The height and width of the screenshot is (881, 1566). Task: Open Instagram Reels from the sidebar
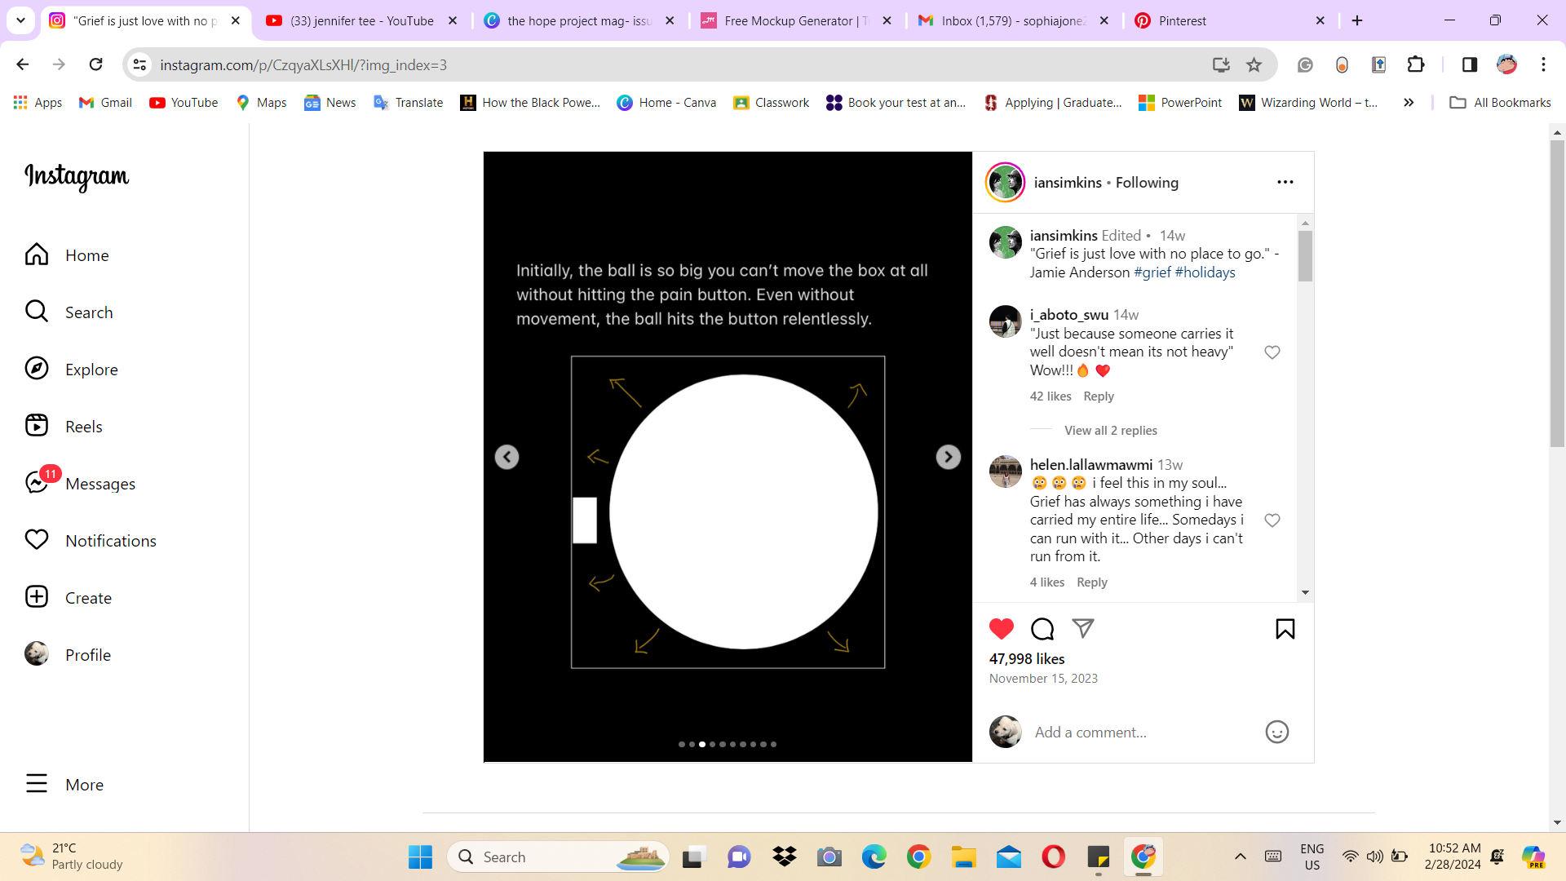coord(37,426)
